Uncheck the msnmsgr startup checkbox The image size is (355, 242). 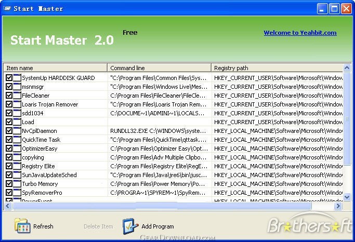coord(9,87)
